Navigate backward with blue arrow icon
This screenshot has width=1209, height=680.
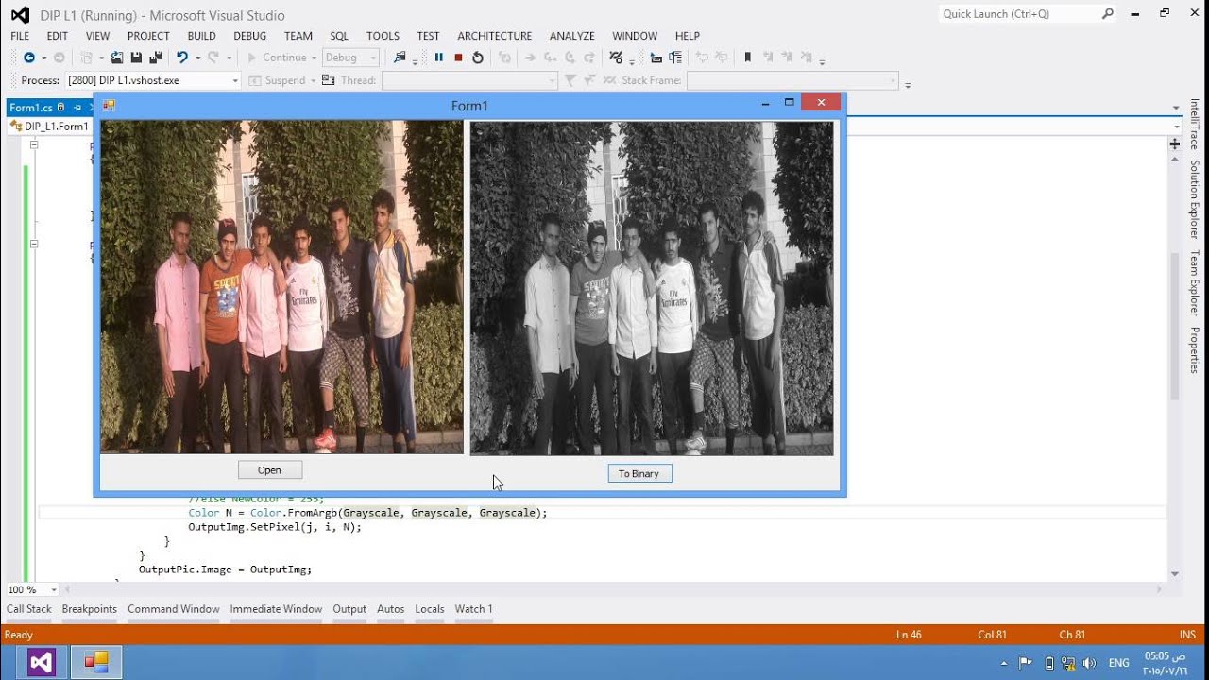point(29,58)
